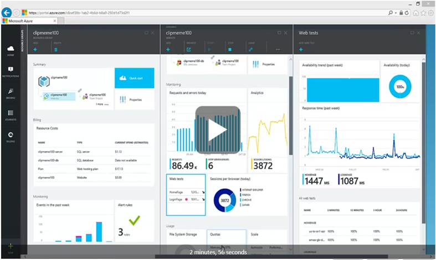436x260 pixels.
Task: Open browser settings gear
Action: [430, 13]
